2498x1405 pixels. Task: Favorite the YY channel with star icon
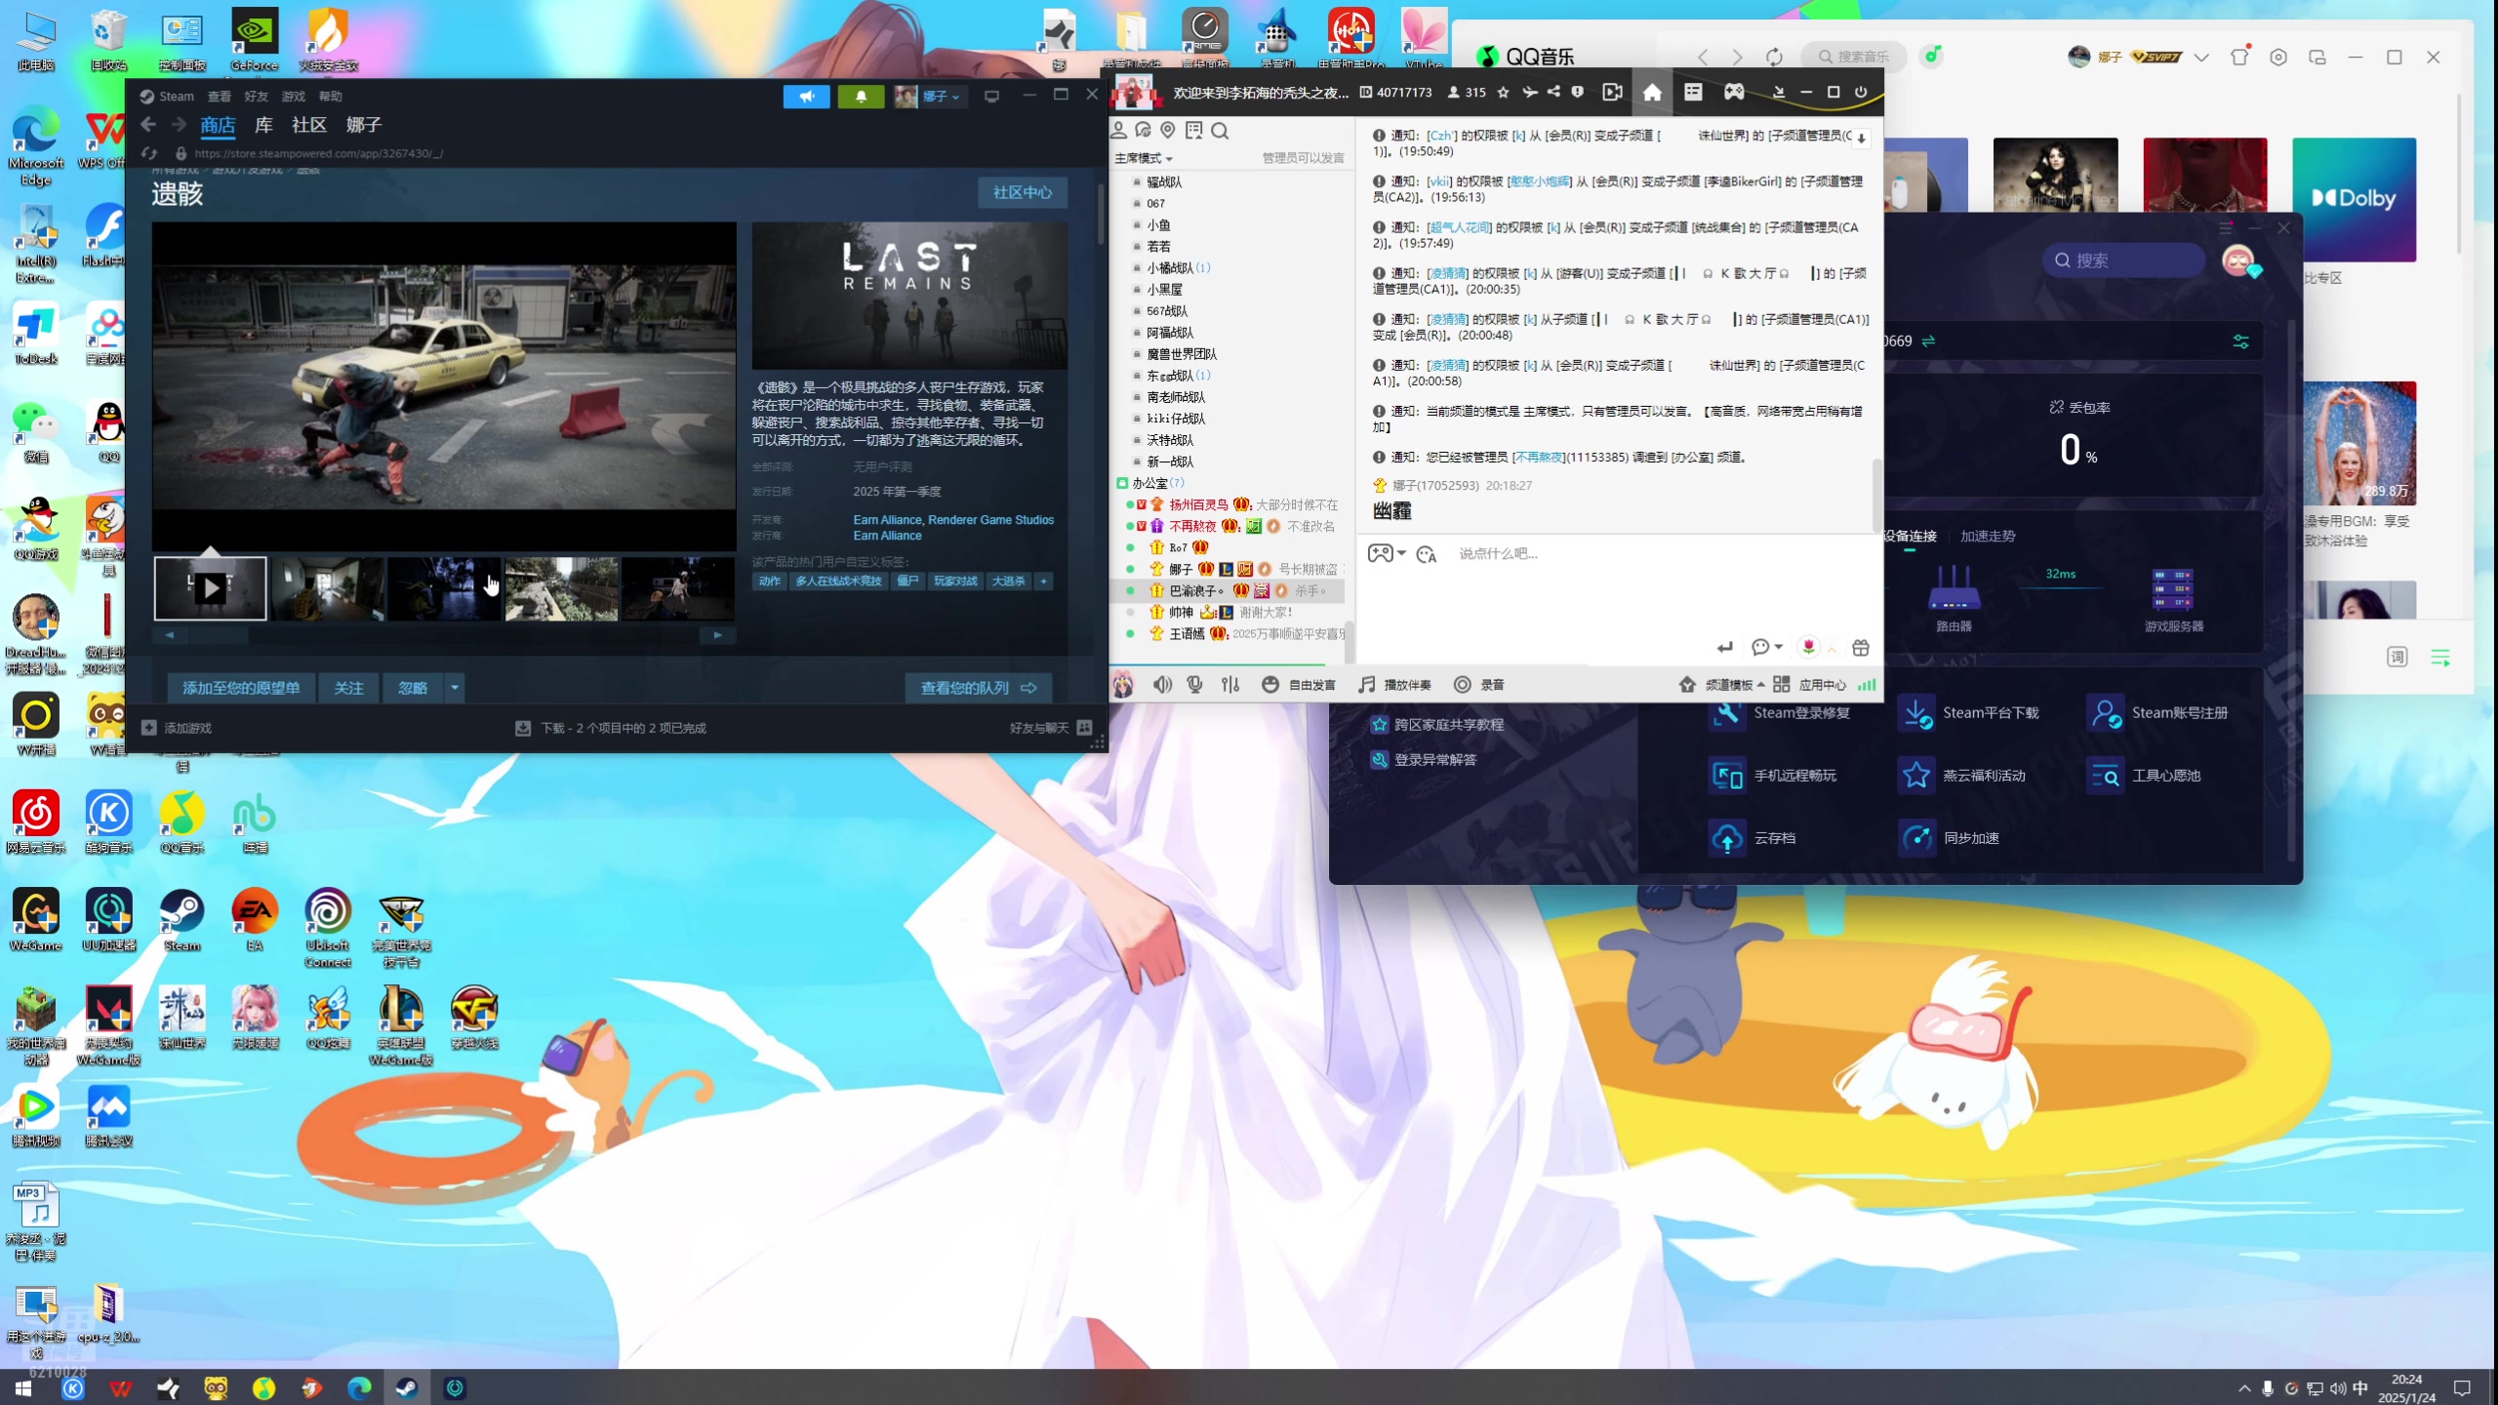[x=1503, y=93]
